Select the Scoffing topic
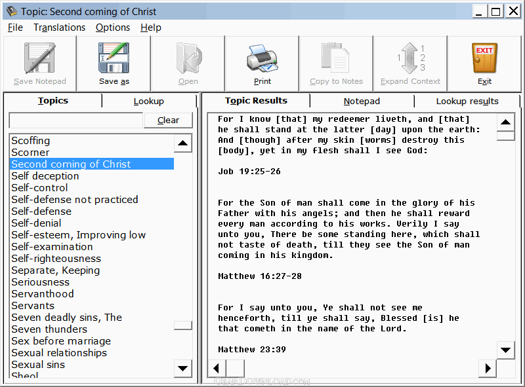Viewport: 525px width, 387px height. pyautogui.click(x=92, y=141)
